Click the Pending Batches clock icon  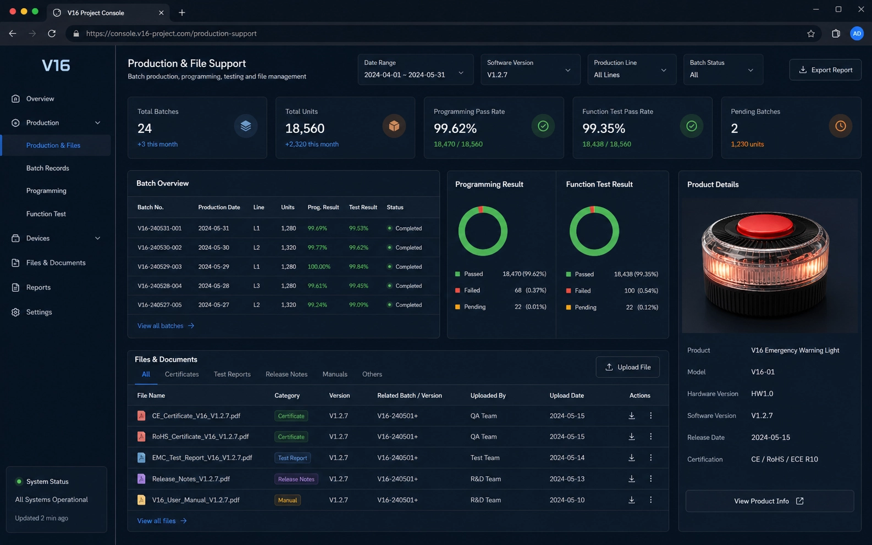[x=840, y=126]
